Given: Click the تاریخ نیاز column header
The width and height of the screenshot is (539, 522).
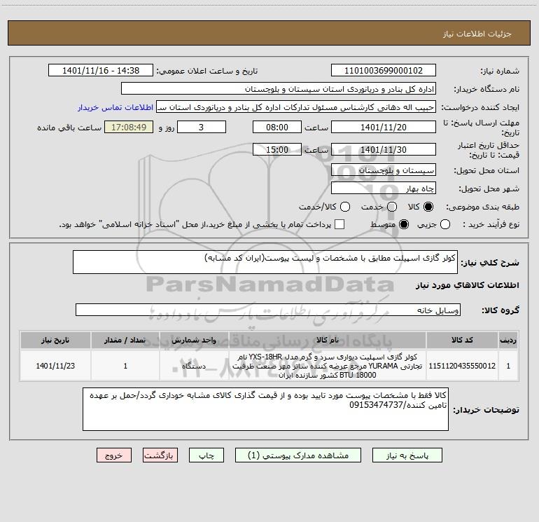Looking at the screenshot, I should [55, 340].
